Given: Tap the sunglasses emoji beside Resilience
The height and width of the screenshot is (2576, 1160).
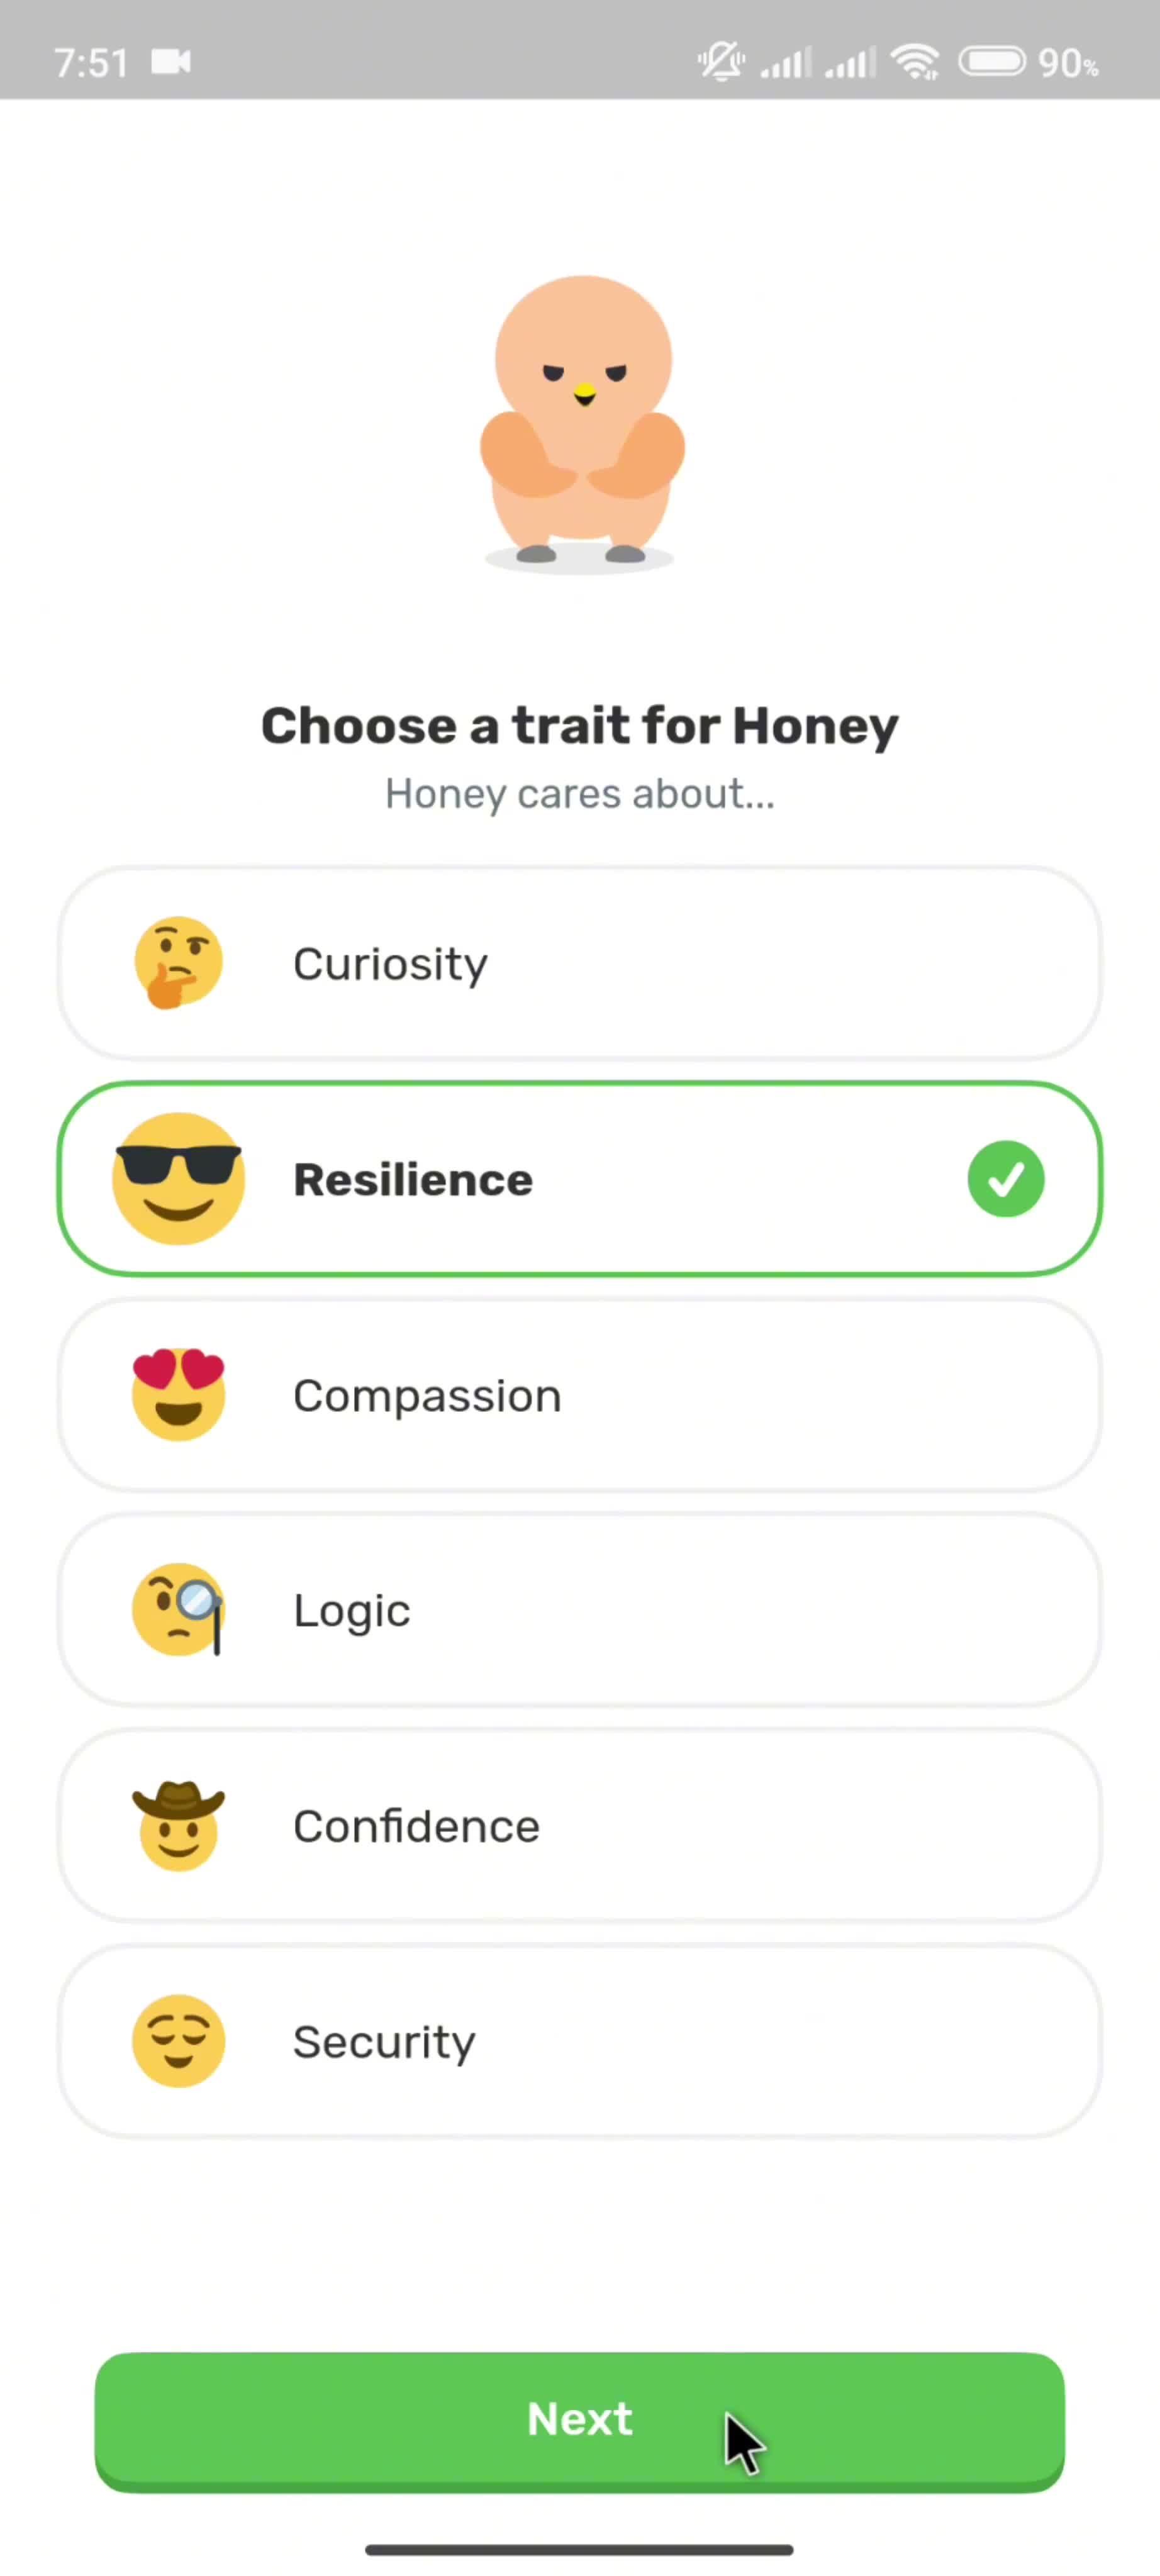Looking at the screenshot, I should point(179,1178).
